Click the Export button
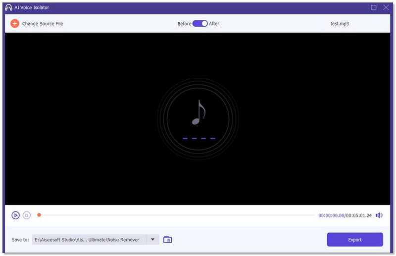This screenshot has height=256, width=396. [355, 239]
